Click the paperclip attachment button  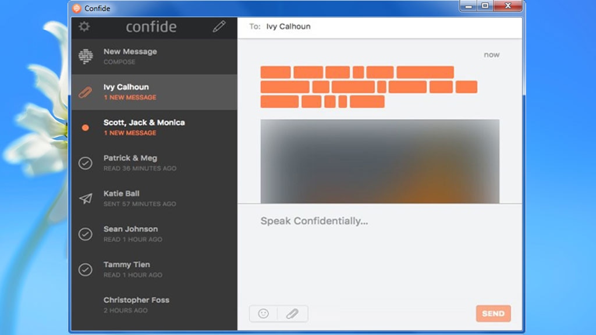[292, 313]
